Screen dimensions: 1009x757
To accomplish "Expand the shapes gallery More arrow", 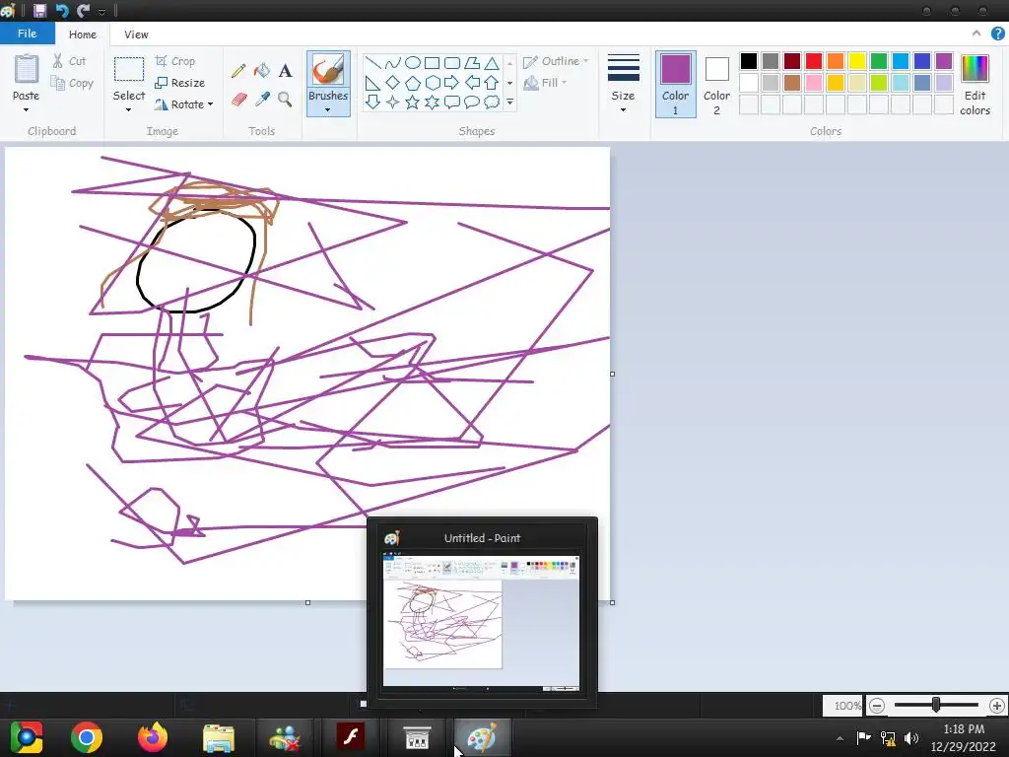I will click(509, 102).
